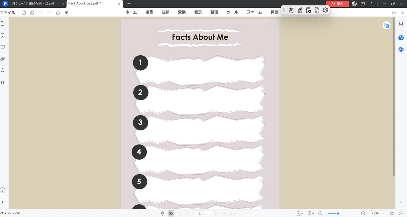
Task: Switch to the オンライン生命保険 document tab
Action: point(32,4)
